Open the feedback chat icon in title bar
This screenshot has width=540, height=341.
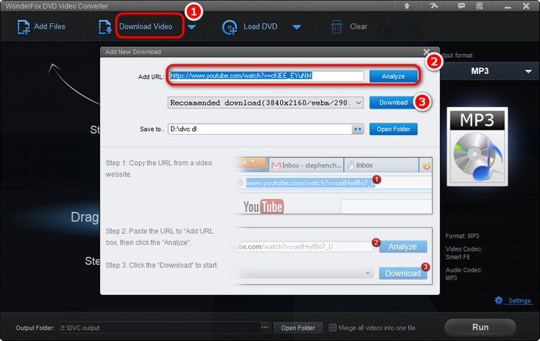click(x=461, y=5)
